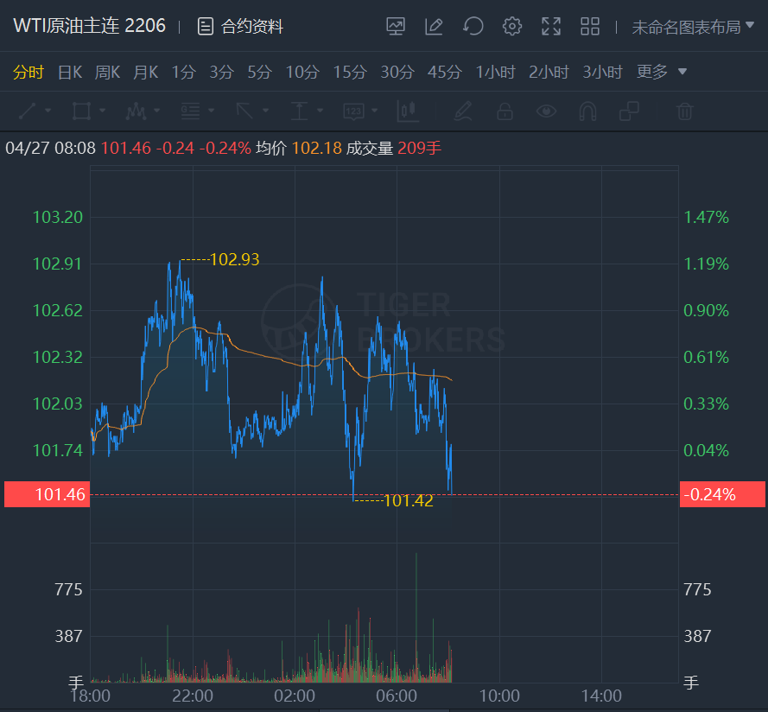Click the red 101.46 current price tag

pyautogui.click(x=47, y=494)
